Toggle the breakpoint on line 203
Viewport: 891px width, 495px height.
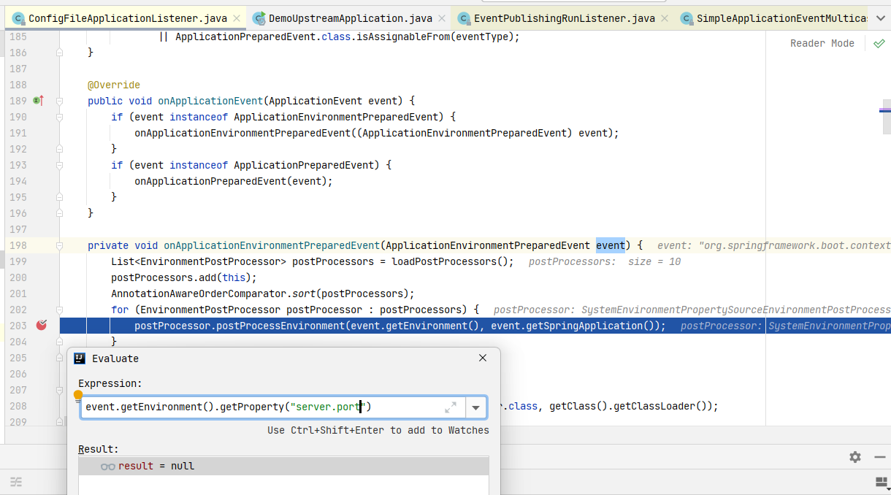41,325
